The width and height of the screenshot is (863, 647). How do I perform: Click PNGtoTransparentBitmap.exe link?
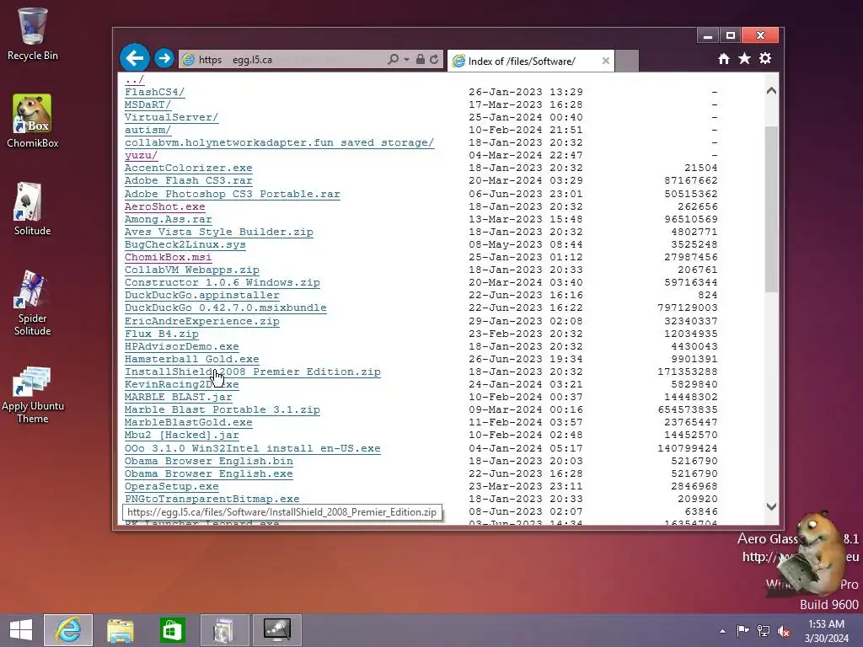212,499
